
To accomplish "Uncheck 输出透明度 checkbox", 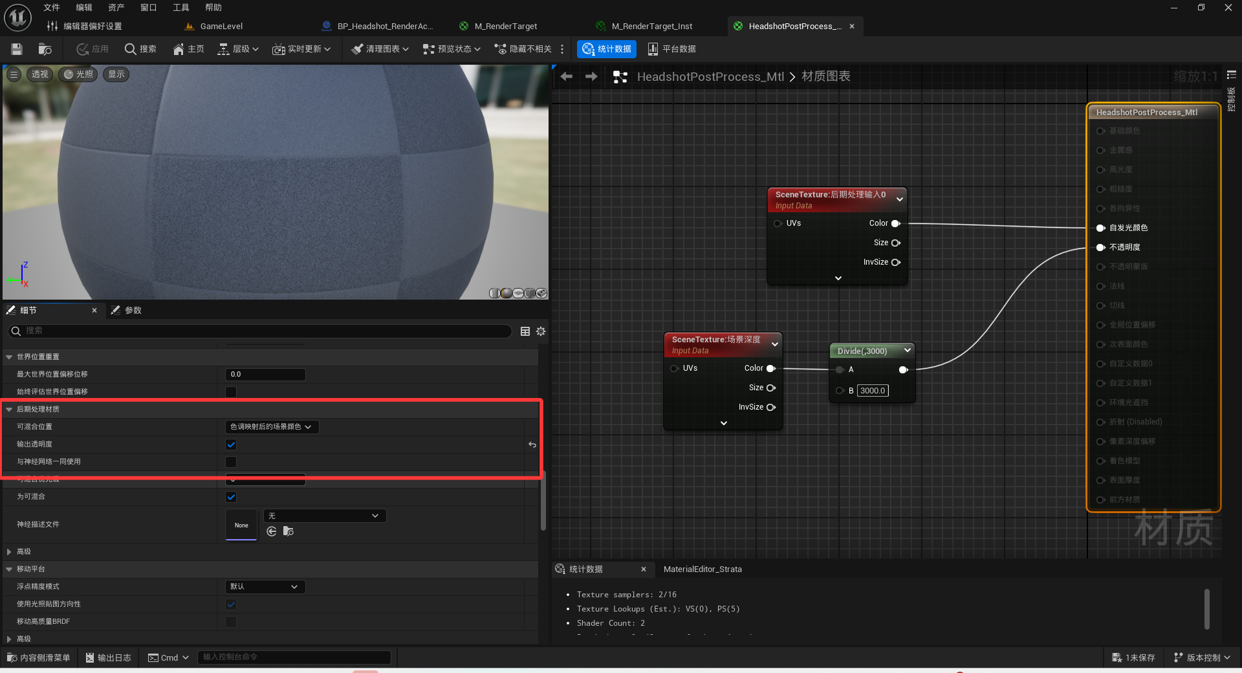I will pyautogui.click(x=231, y=445).
